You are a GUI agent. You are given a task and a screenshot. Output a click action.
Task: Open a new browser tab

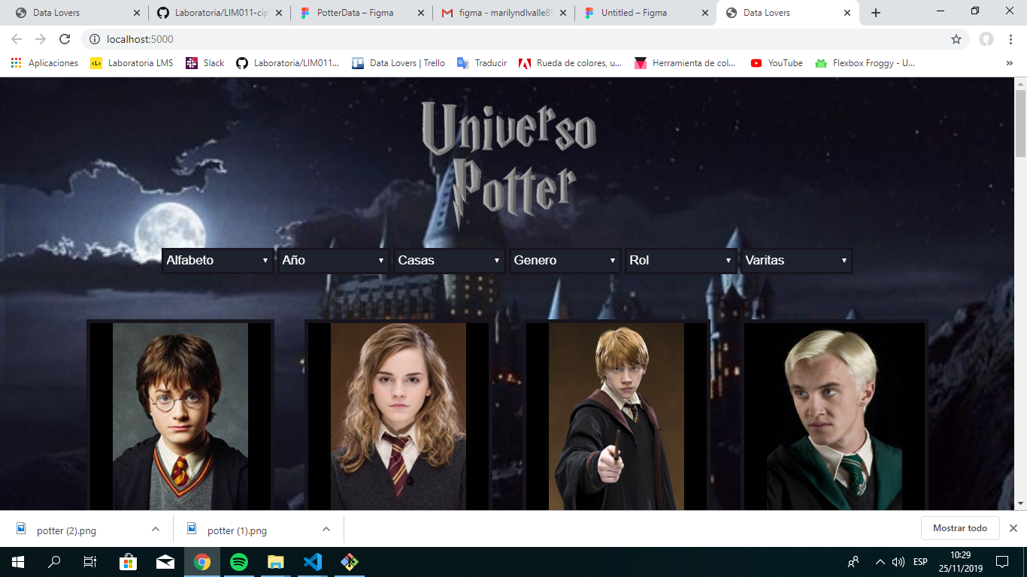point(876,13)
